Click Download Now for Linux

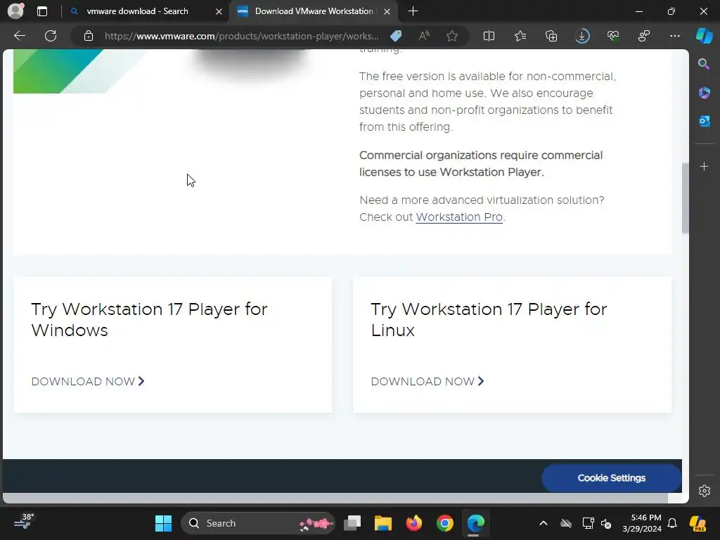(427, 382)
